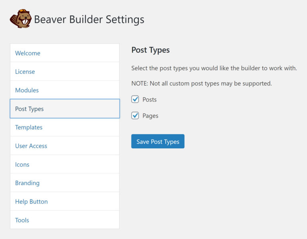307x239 pixels.
Task: Toggle the Pages checkbox
Action: click(x=135, y=116)
